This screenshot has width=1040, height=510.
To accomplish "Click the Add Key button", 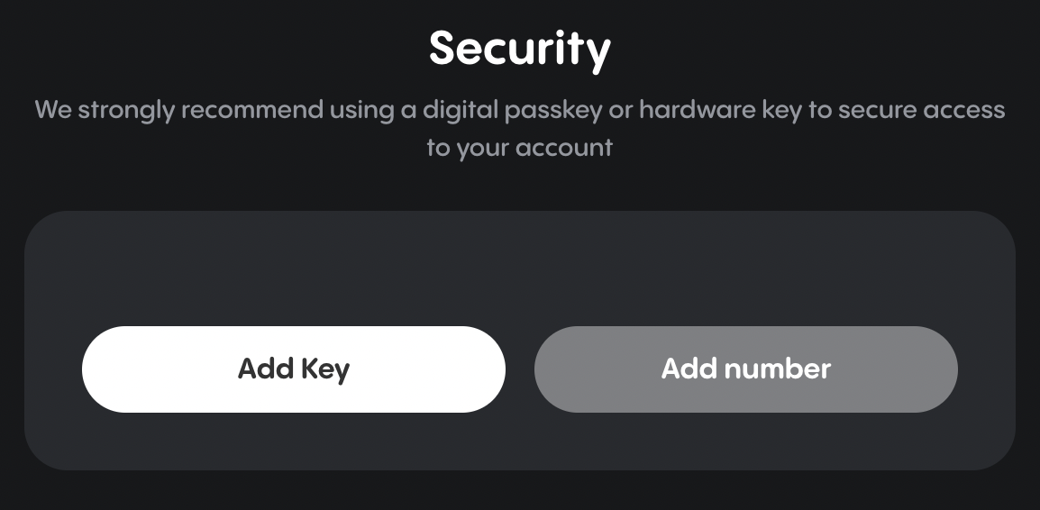I will 293,369.
